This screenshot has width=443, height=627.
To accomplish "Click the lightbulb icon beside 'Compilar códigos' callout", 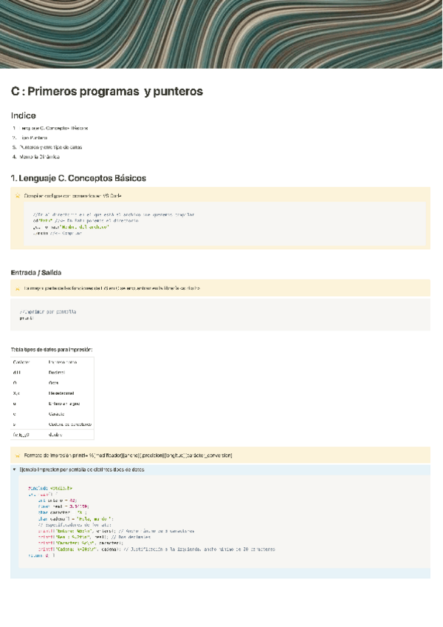I will tap(17, 196).
